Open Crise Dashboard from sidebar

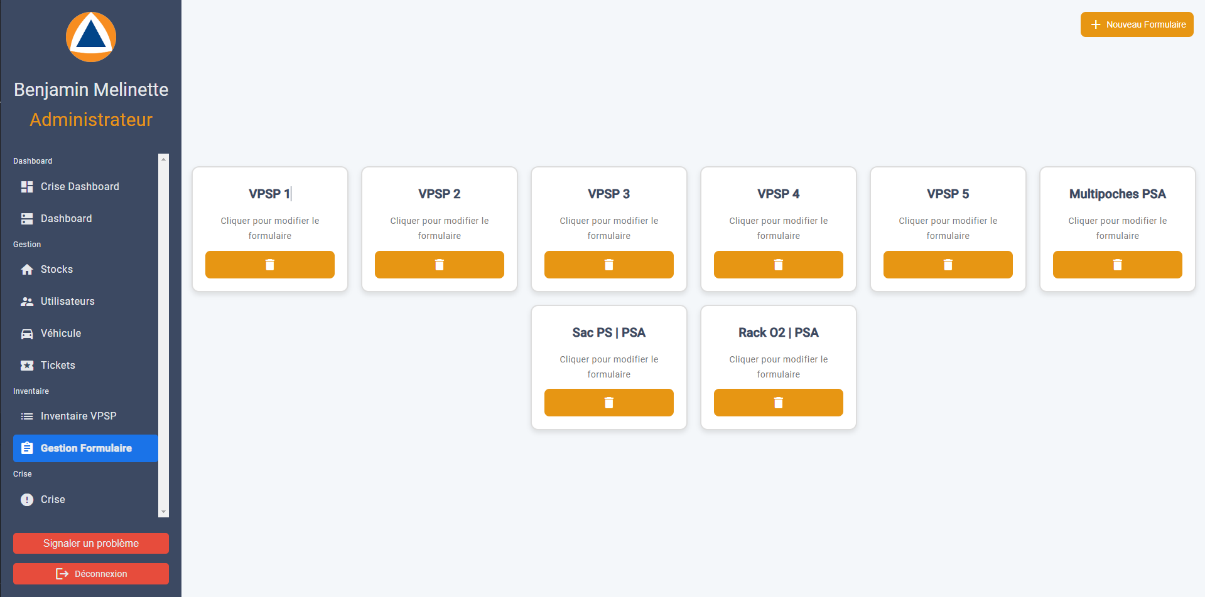click(80, 187)
